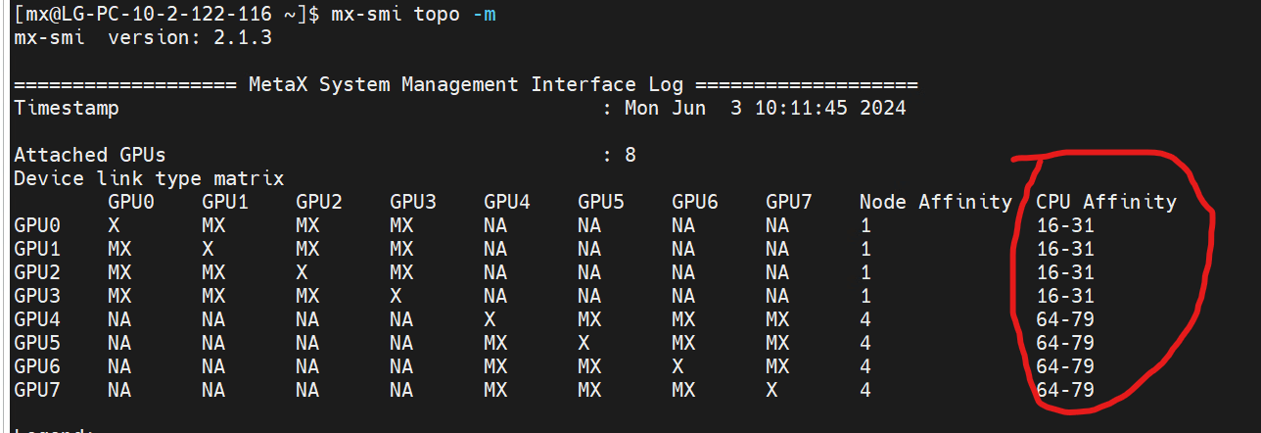The width and height of the screenshot is (1261, 433).
Task: Click the NA cell under GPU4 in the GPU0 row
Action: click(495, 225)
